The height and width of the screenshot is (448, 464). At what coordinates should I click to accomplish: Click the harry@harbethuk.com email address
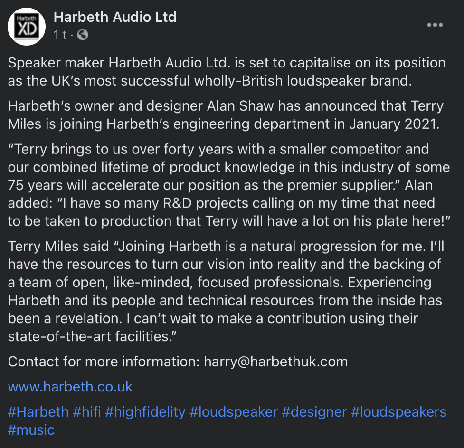(276, 362)
